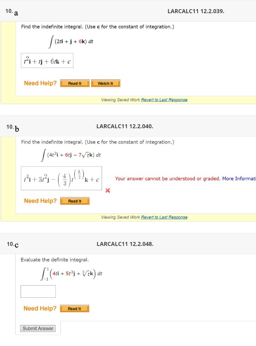The height and width of the screenshot is (346, 256).
Task: Click Read It button in question 10c
Action: pos(75,308)
